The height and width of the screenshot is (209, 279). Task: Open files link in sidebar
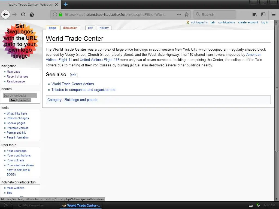pos(10,193)
